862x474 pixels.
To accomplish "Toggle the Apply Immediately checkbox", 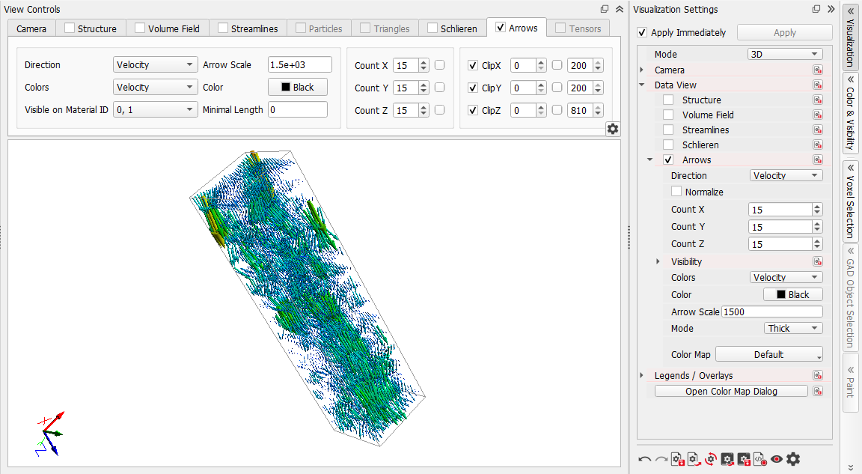I will click(642, 32).
